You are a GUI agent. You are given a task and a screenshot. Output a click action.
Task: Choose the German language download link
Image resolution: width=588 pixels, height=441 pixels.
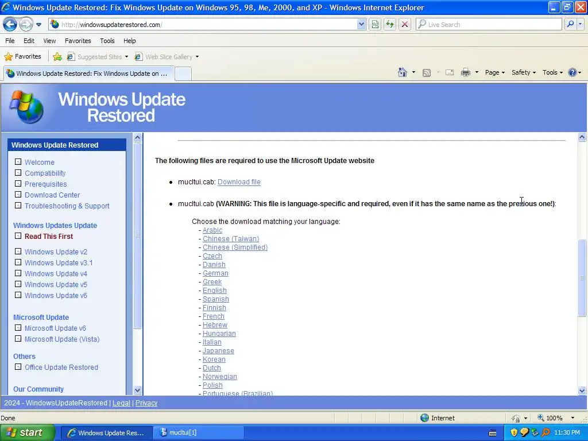click(x=216, y=273)
